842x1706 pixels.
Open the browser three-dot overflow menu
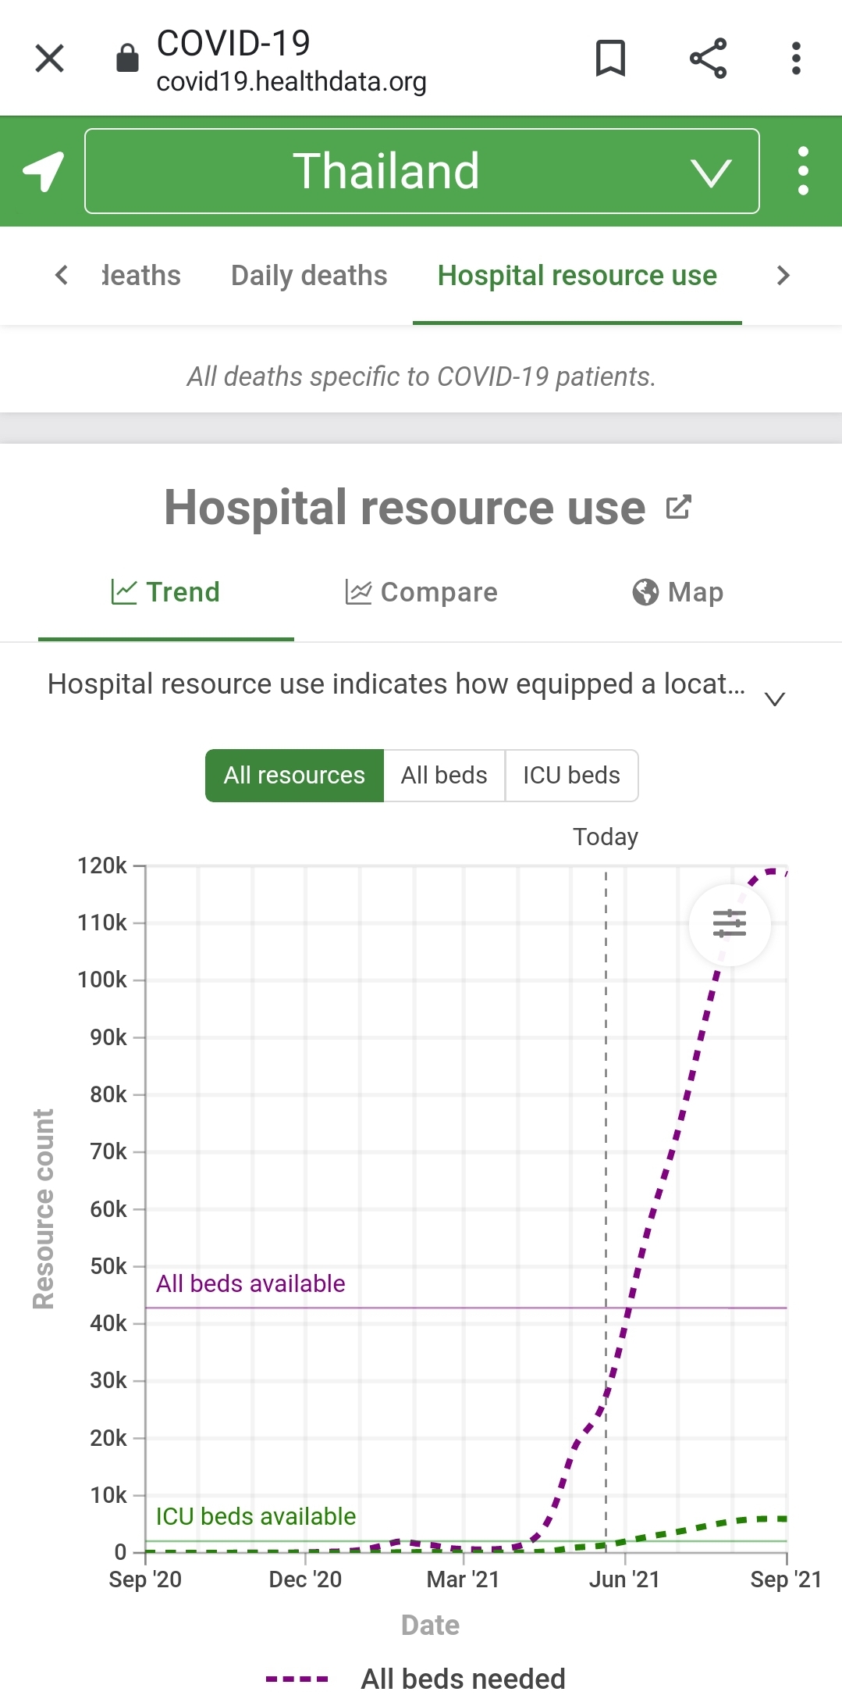coord(796,59)
